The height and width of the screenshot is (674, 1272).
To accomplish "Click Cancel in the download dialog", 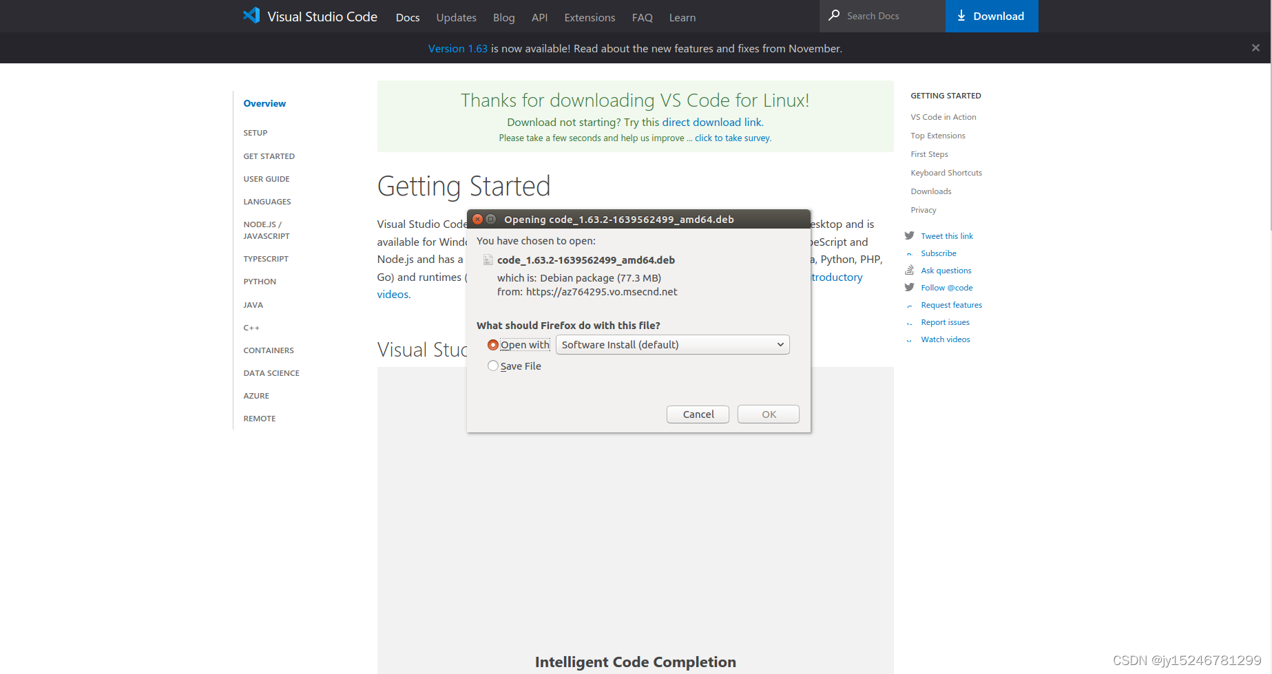I will pos(698,414).
